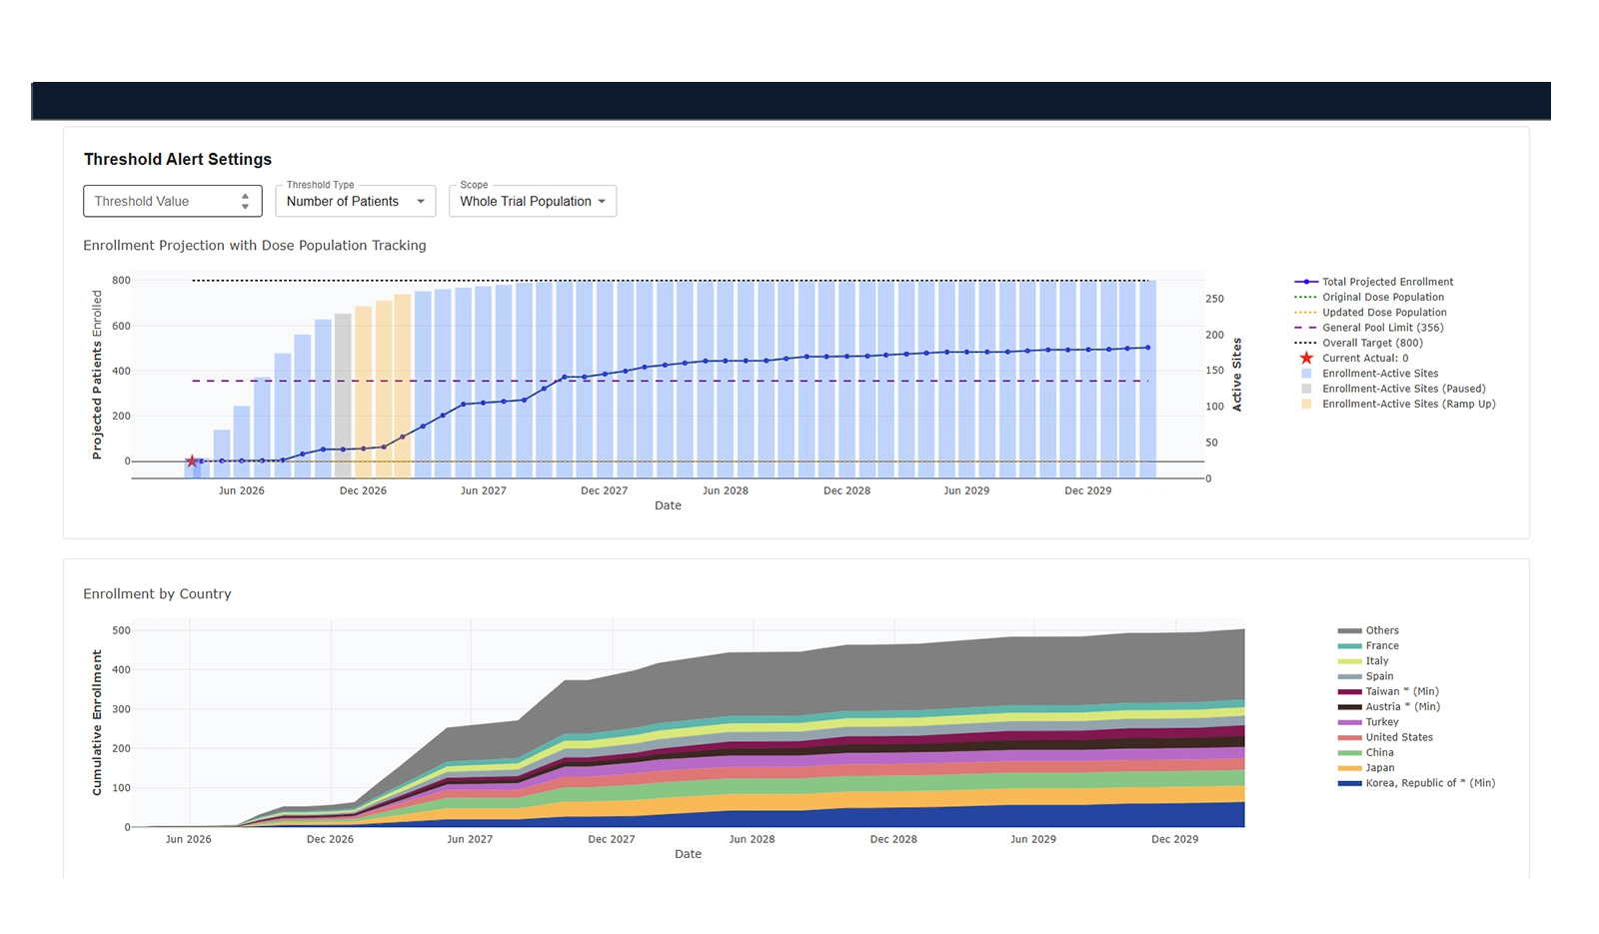Toggle Total Projected Enrollment legend entry
Image resolution: width=1599 pixels, height=934 pixels.
[x=1387, y=282]
